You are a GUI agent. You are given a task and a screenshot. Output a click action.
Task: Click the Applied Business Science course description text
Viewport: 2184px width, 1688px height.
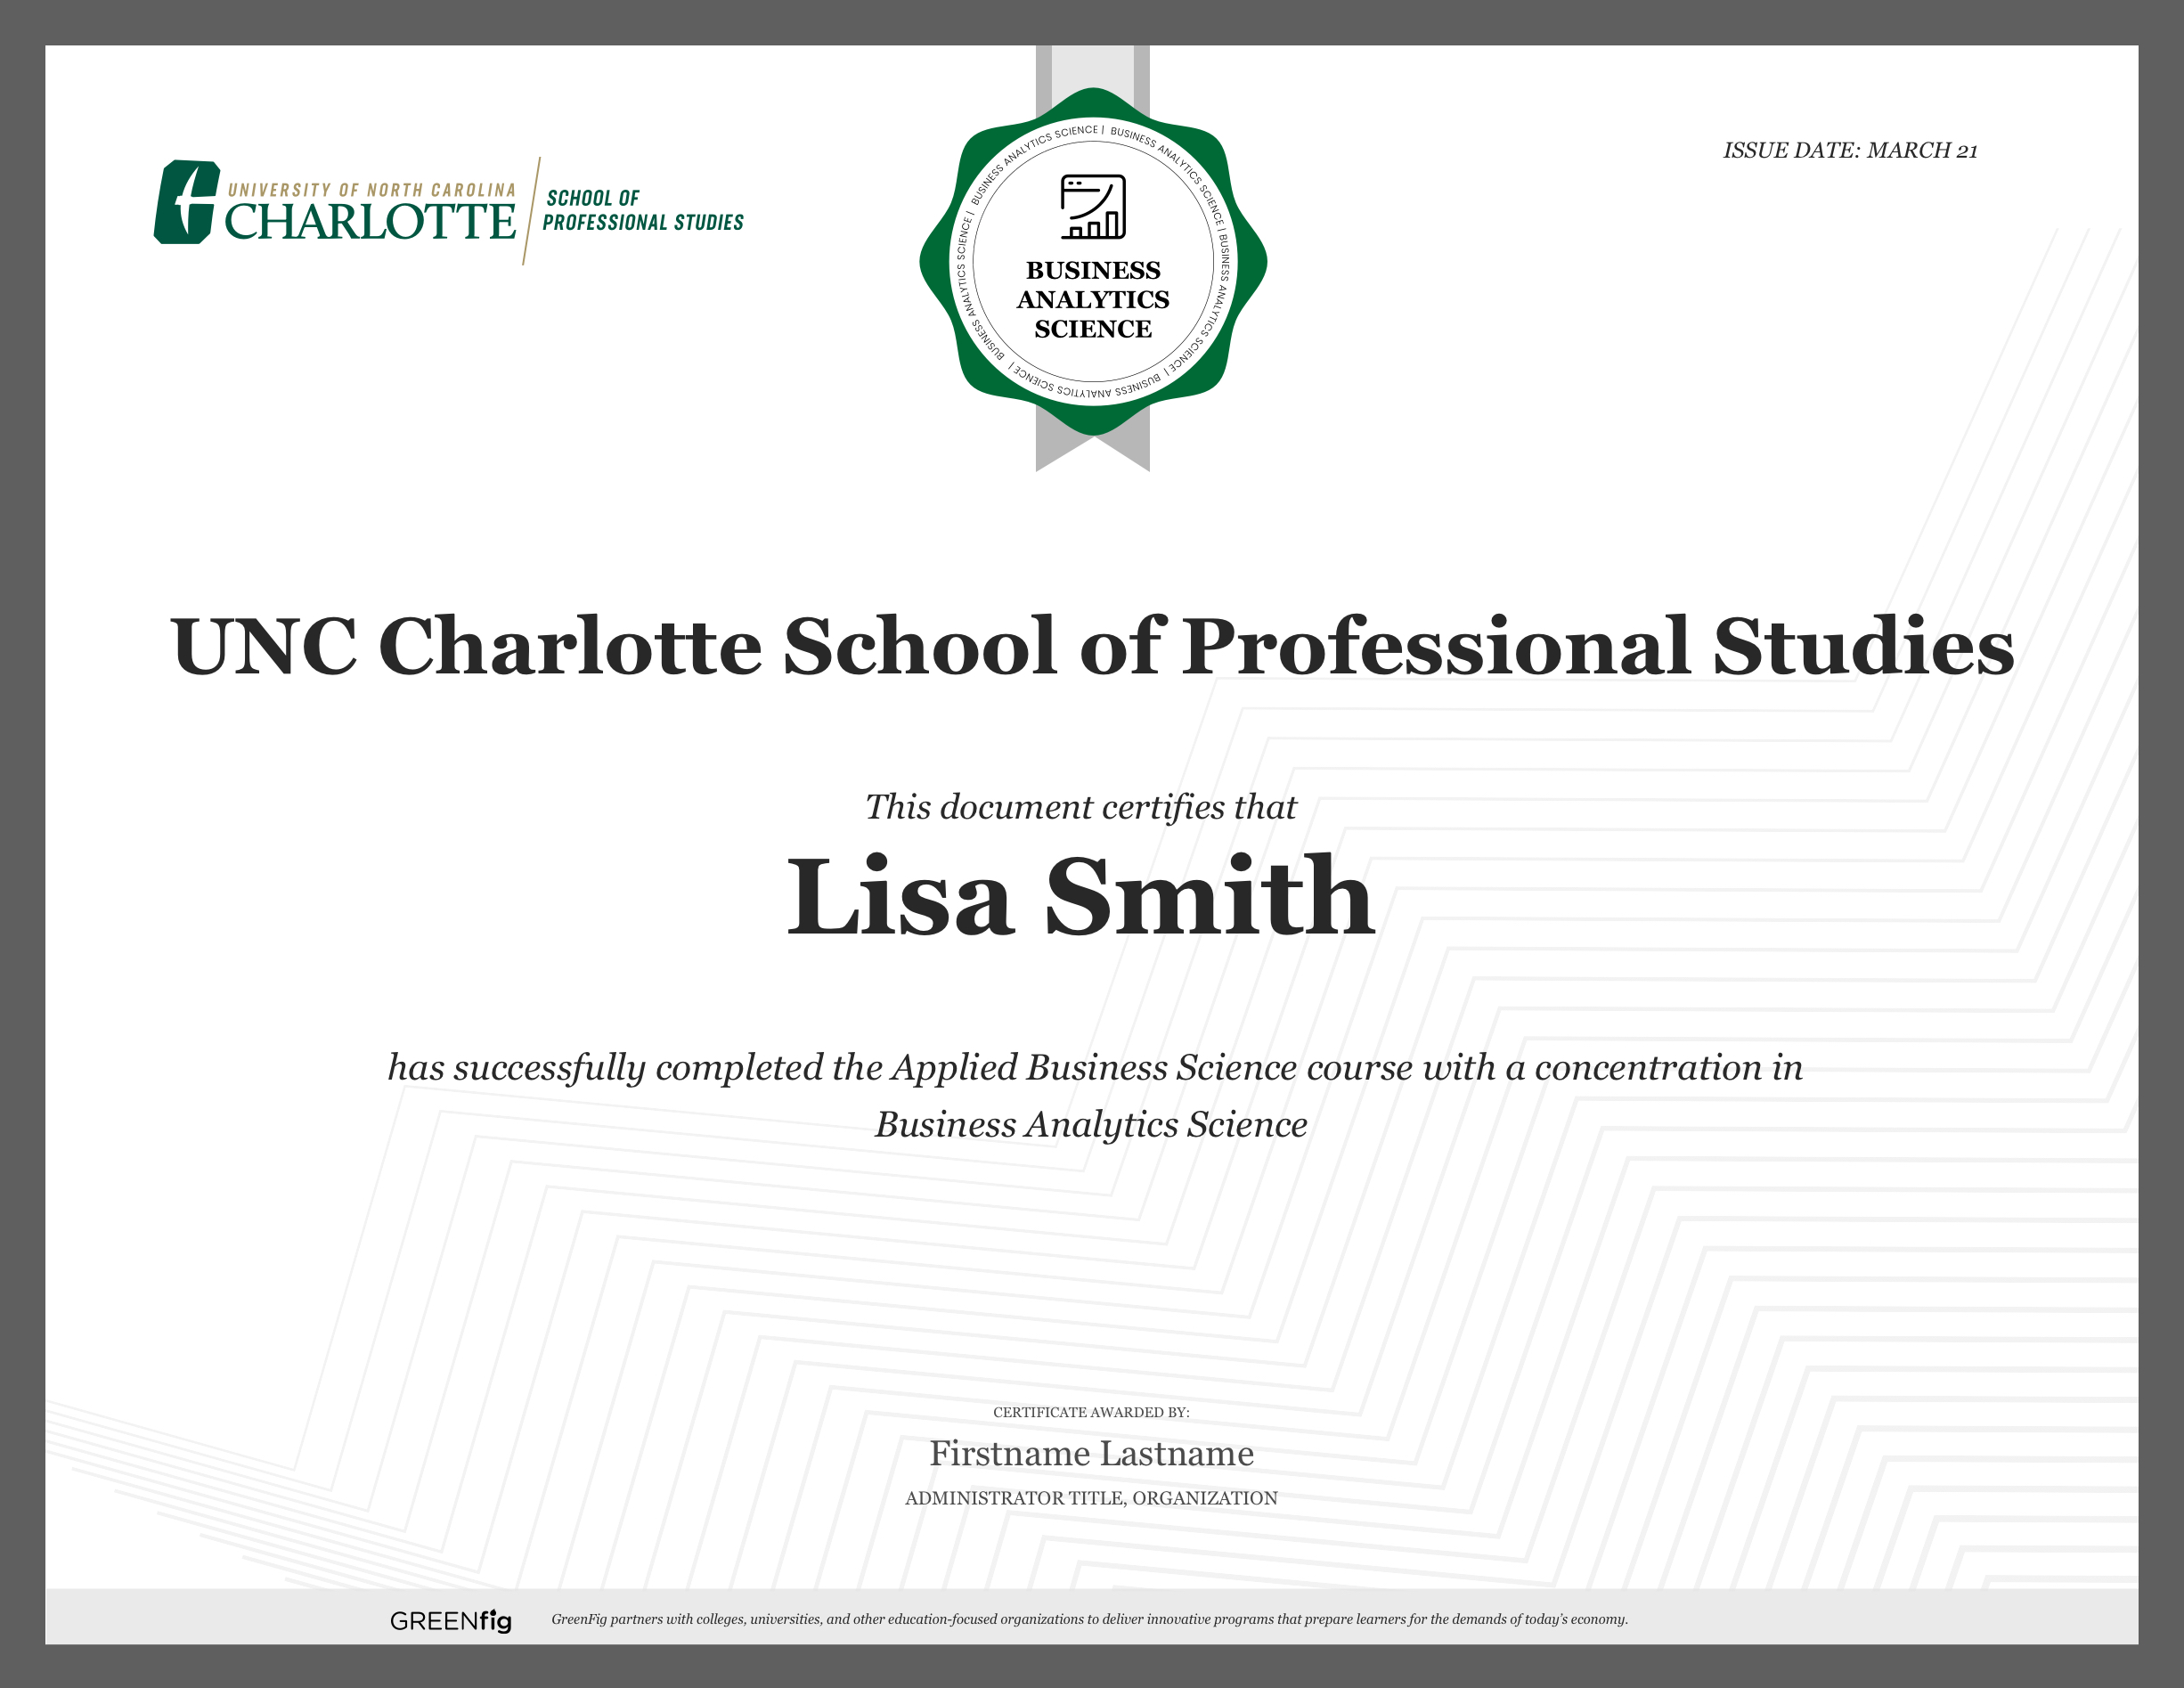[x=1094, y=1066]
